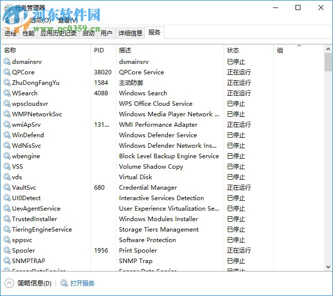Click the gear icon beside UI0Detect

pyautogui.click(x=7, y=198)
